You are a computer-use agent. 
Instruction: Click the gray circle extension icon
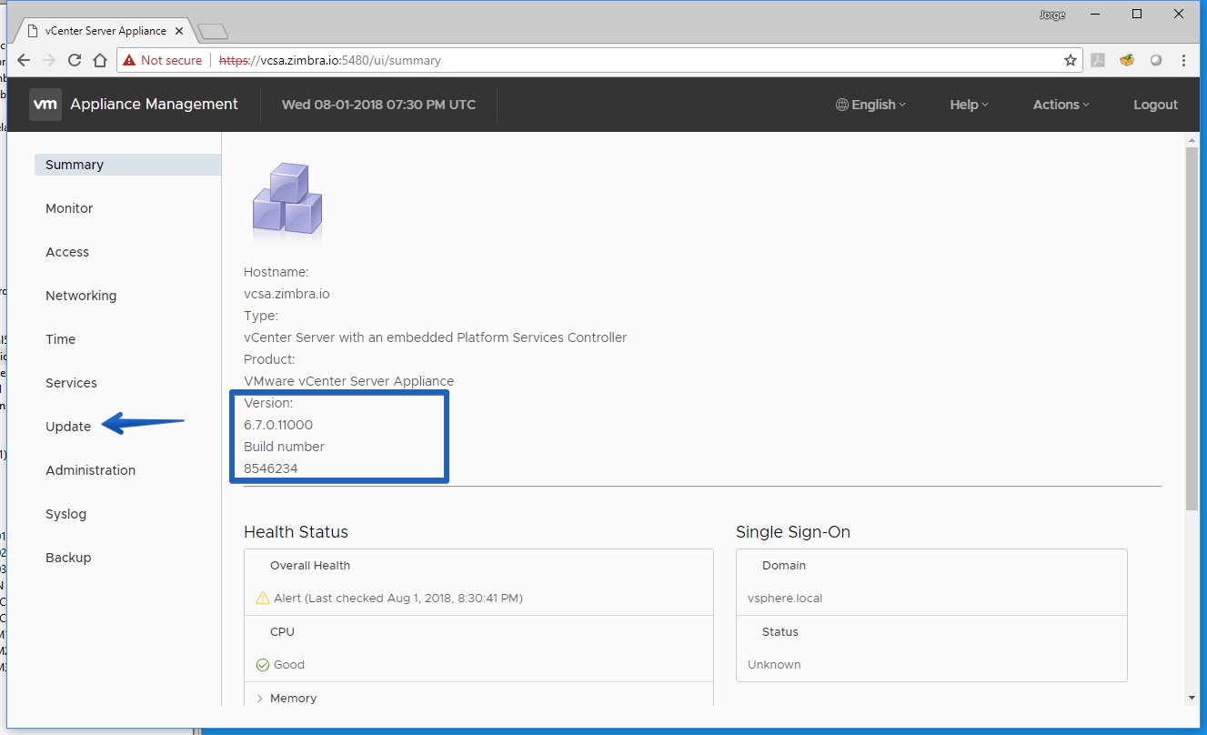tap(1156, 60)
